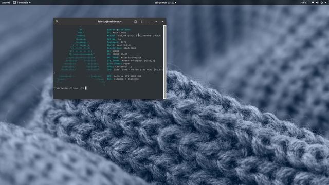Click the terminal title fabrixx@archlinux:~
The image size is (329, 185).
pos(109,22)
